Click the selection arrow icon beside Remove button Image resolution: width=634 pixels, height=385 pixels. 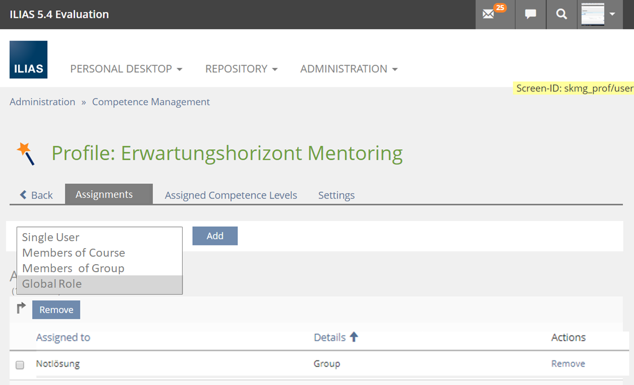21,308
